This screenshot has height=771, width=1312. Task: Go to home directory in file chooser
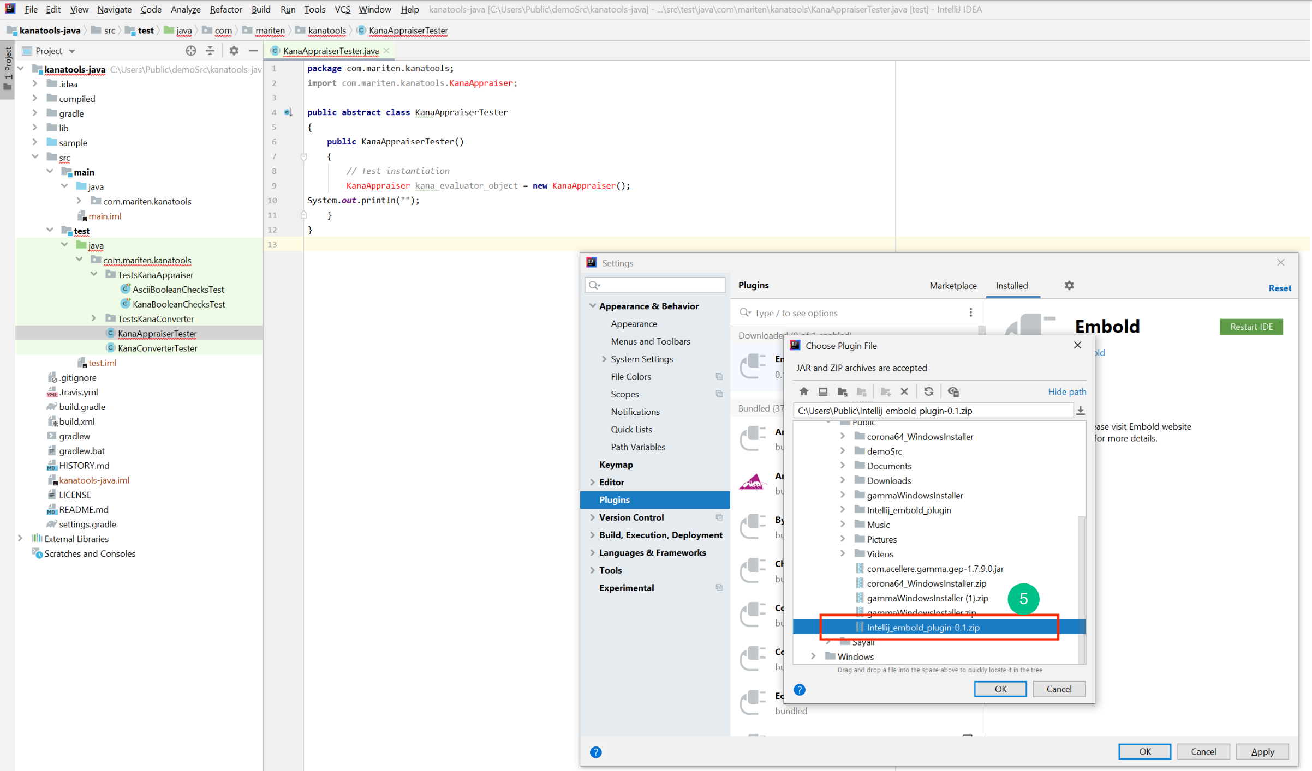coord(803,391)
